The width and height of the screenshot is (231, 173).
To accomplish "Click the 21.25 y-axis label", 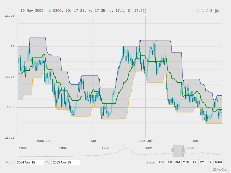I will coord(10,16).
